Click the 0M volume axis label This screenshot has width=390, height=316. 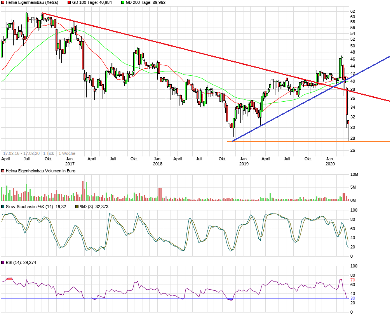[x=353, y=200]
